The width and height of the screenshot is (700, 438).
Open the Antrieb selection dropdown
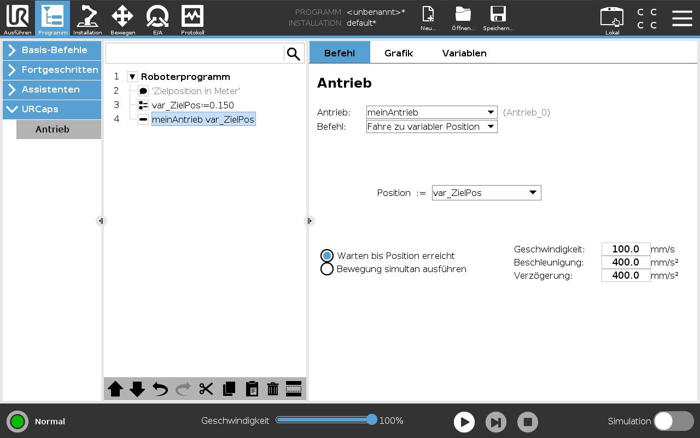431,112
